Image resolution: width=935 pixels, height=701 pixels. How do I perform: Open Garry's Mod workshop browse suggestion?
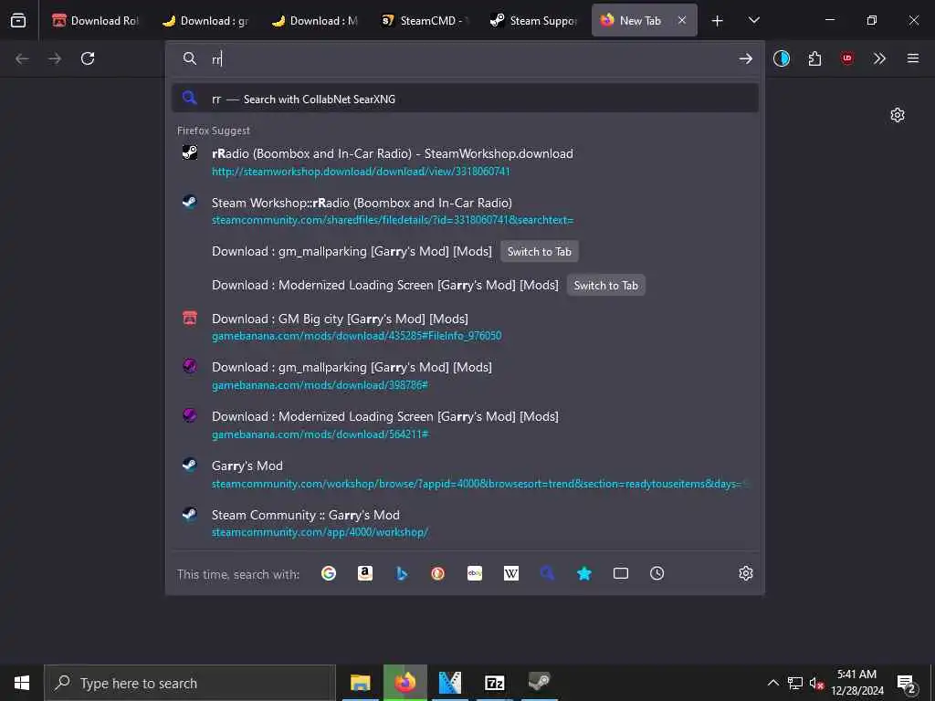465,474
